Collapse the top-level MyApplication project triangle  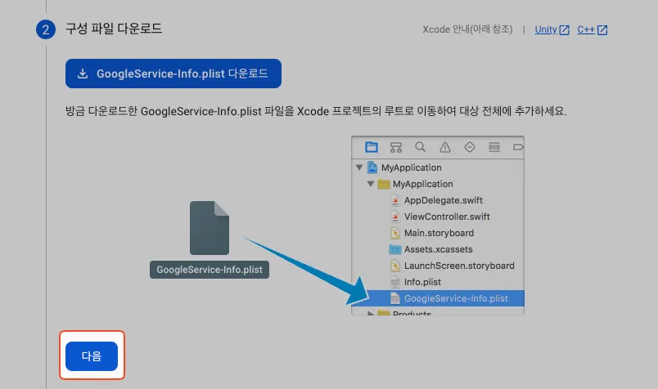[359, 168]
